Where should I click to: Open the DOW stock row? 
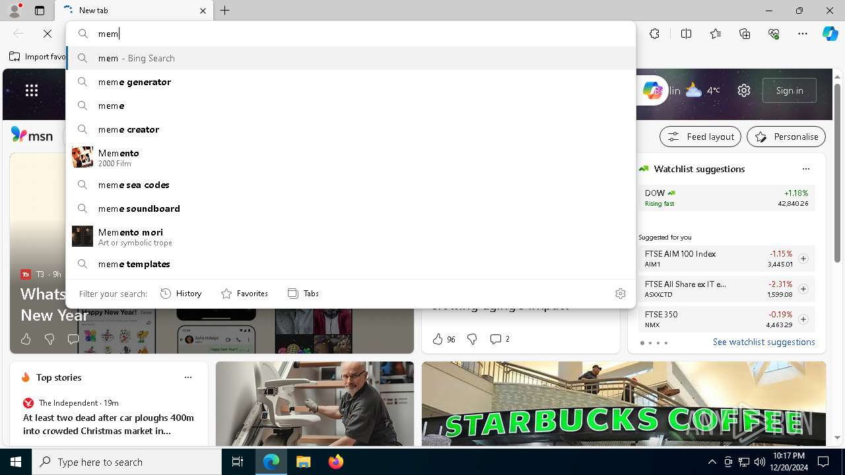click(727, 198)
